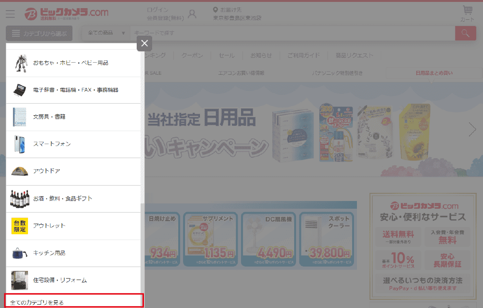The width and height of the screenshot is (483, 308).
Task: Click the smartphone category icon
Action: click(20, 144)
